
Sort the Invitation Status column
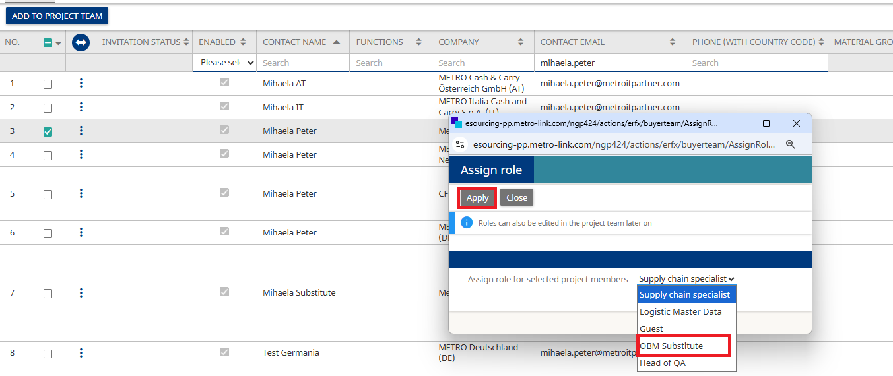187,42
